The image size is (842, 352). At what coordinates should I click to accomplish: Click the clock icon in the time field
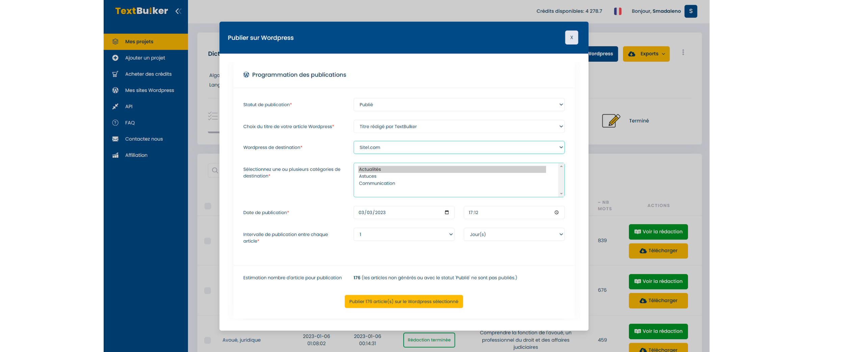click(x=556, y=212)
